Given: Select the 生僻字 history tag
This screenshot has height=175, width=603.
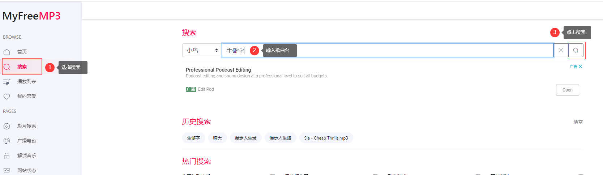Looking at the screenshot, I should 193,138.
